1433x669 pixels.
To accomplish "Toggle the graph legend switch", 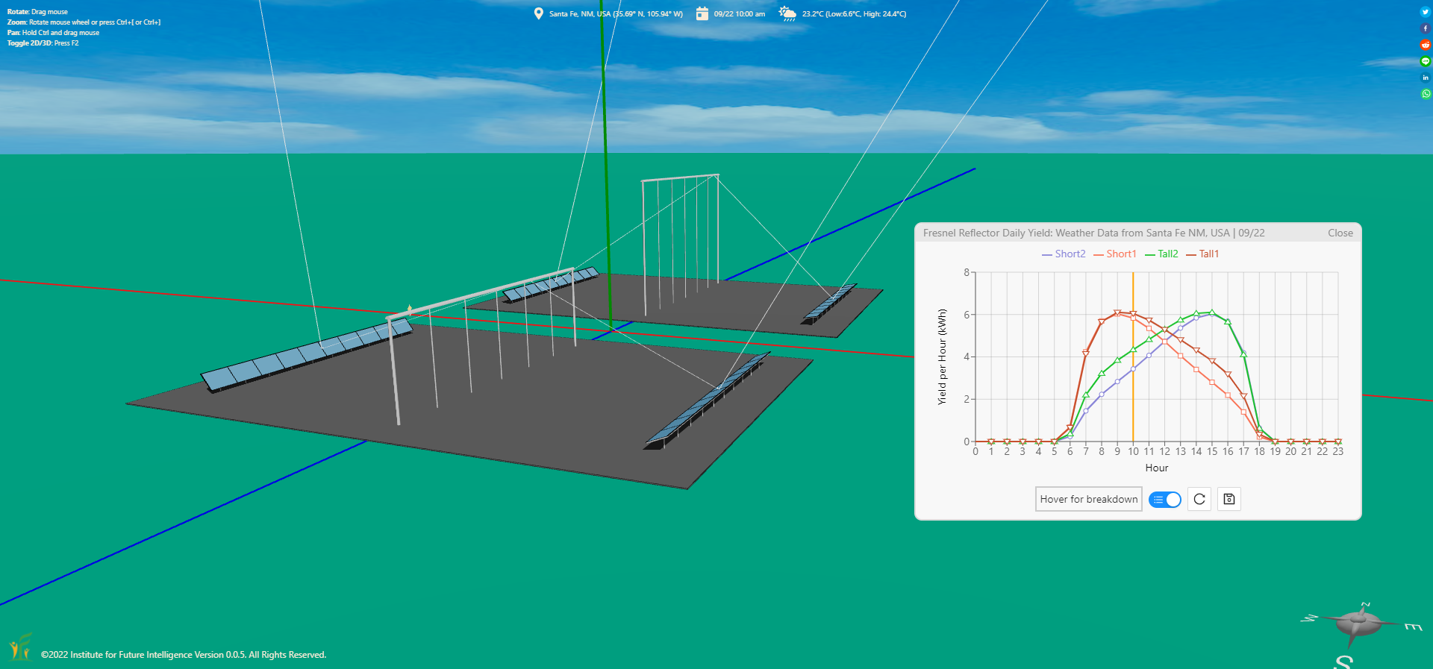I will [x=1164, y=499].
